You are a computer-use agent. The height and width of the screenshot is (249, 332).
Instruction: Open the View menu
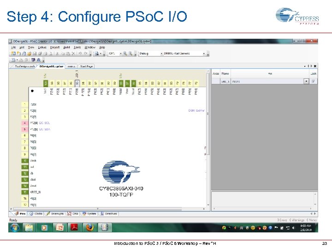click(x=31, y=47)
